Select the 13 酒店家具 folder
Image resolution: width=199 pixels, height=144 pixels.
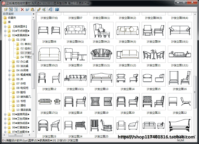pyautogui.click(x=24, y=110)
